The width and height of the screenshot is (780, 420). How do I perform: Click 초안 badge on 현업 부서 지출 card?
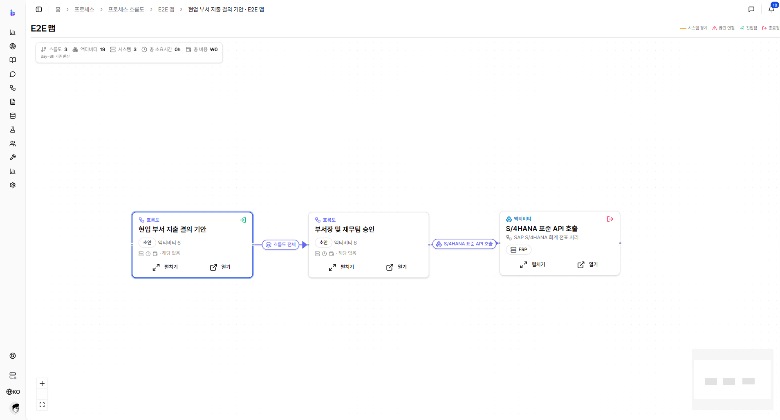[x=147, y=243]
